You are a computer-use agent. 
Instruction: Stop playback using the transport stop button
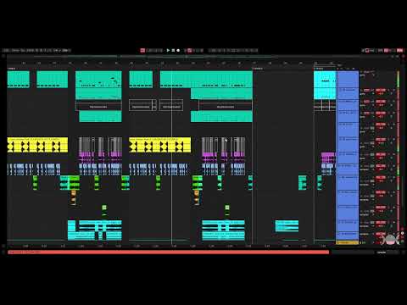click(173, 50)
